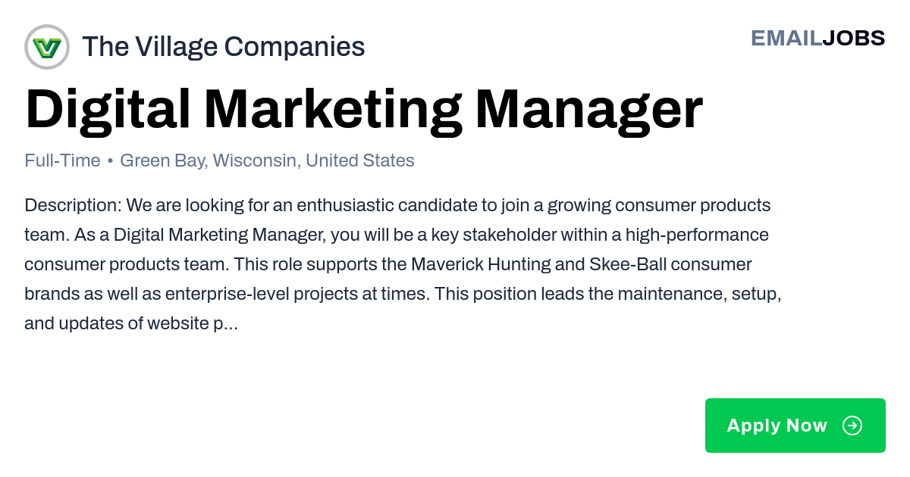Open The Village Companies company name
The width and height of the screenshot is (910, 477).
point(223,47)
